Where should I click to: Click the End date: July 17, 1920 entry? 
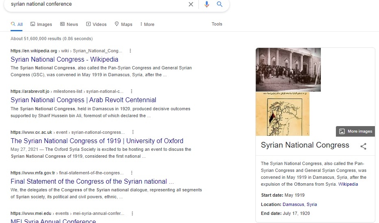pyautogui.click(x=285, y=213)
